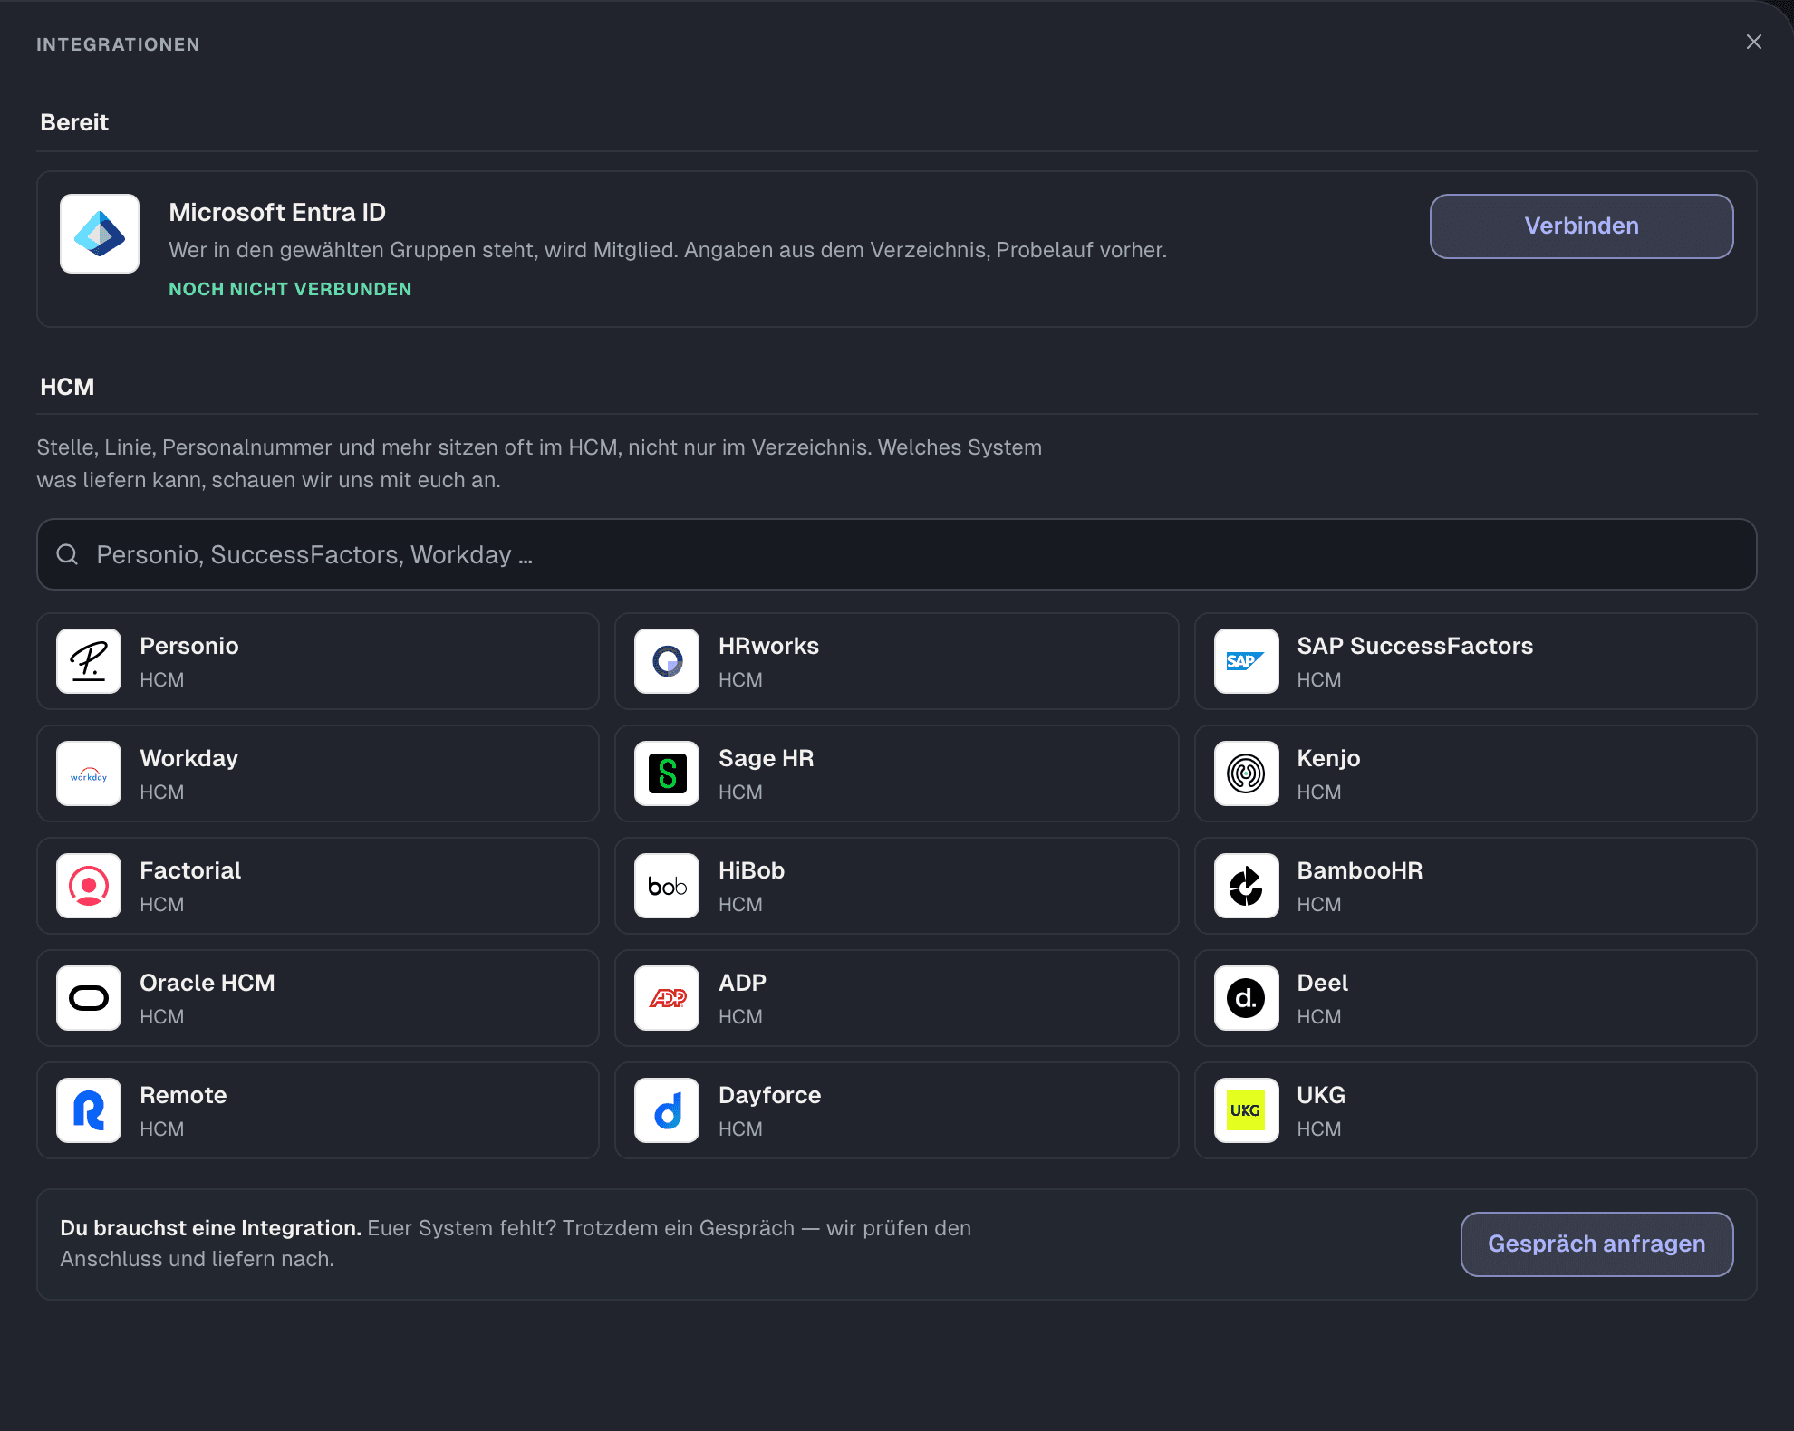Click the Microsoft Entra ID title text
Image resolution: width=1794 pixels, height=1431 pixels.
click(x=277, y=212)
